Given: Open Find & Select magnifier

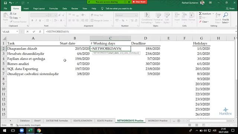Looking at the screenshot, I should point(226,18).
